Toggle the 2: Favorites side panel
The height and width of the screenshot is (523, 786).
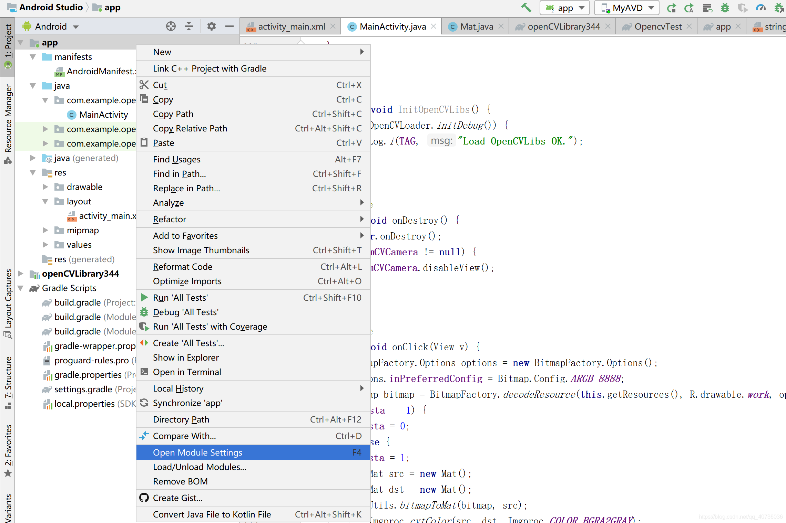(x=8, y=451)
